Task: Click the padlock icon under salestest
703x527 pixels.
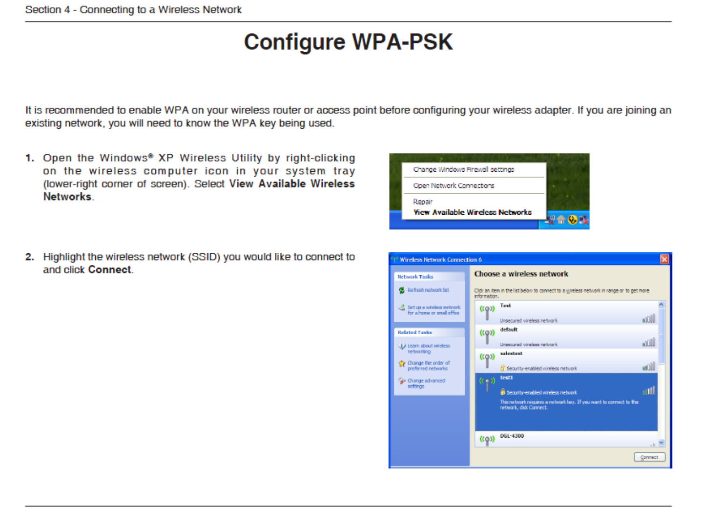Action: tap(503, 368)
